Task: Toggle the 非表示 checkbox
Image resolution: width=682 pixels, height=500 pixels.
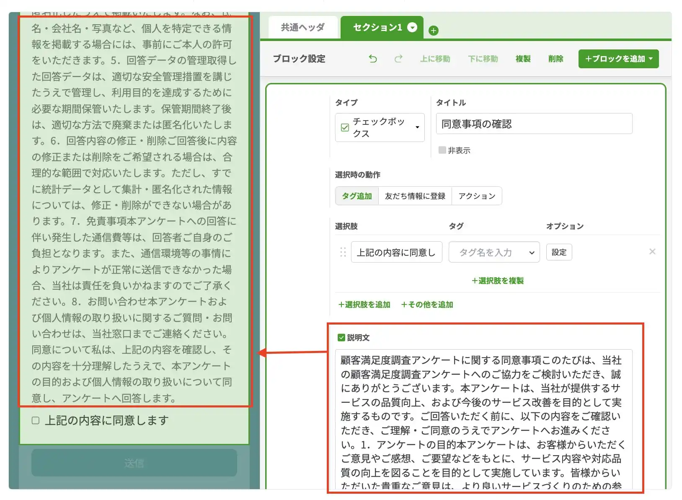Action: coord(442,150)
